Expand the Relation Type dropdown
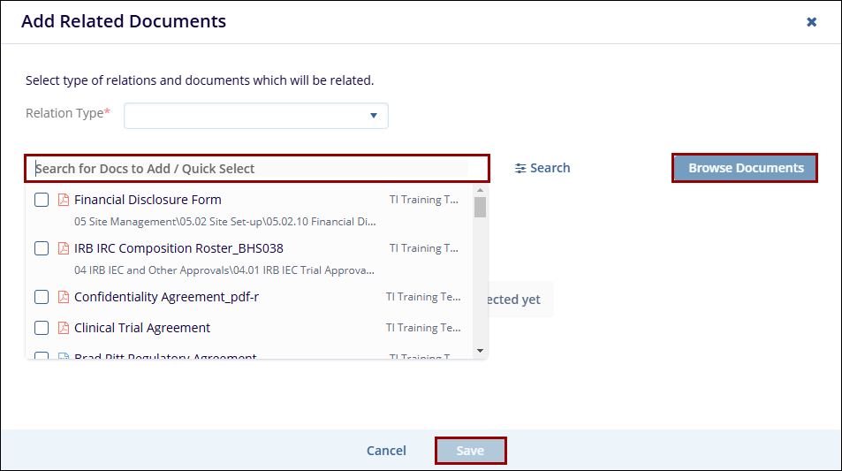This screenshot has width=842, height=471. point(256,116)
